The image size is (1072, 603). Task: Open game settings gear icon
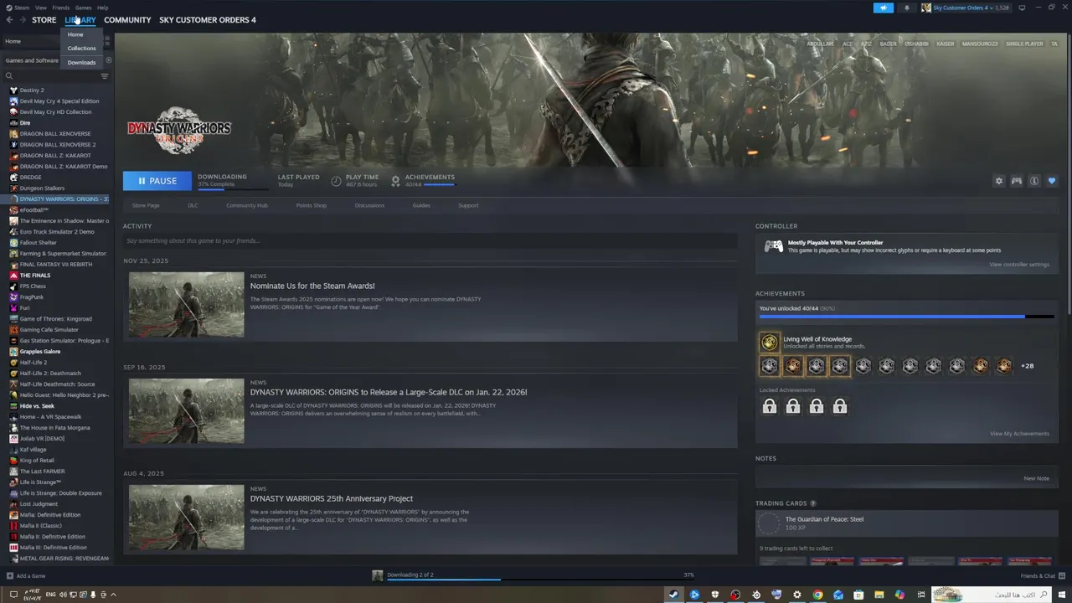coord(998,181)
